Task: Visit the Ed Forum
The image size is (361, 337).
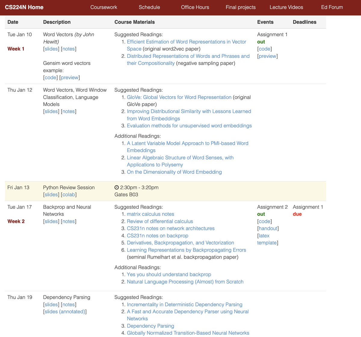Action: point(332,7)
